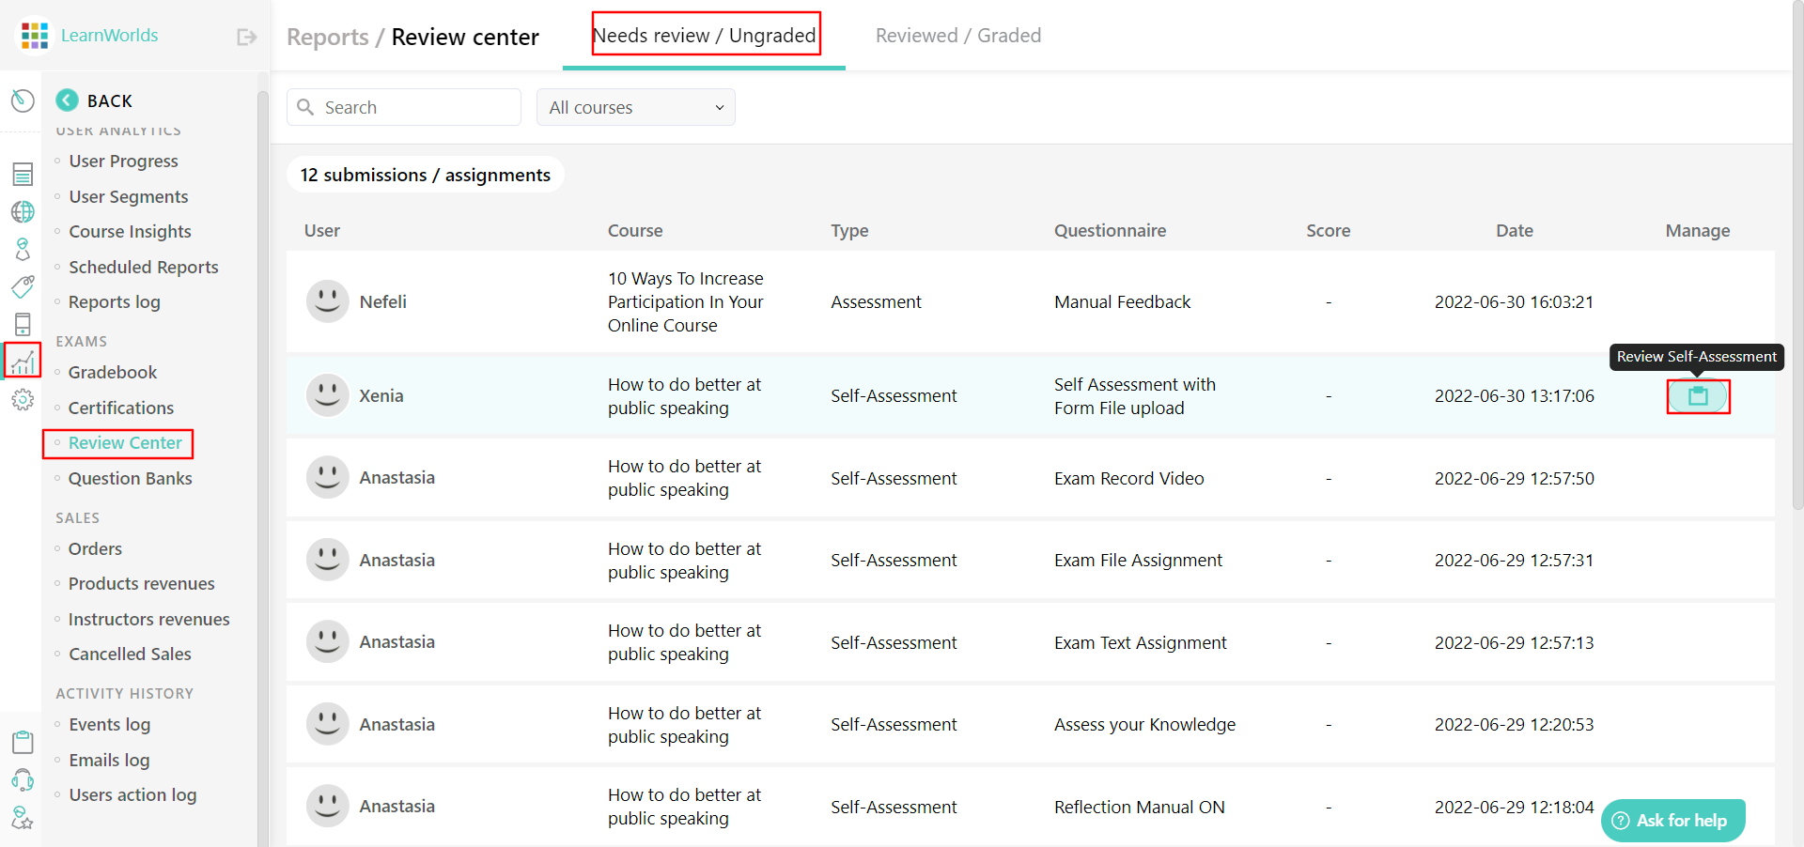Open the mobile app icon in the left rail

[x=23, y=324]
